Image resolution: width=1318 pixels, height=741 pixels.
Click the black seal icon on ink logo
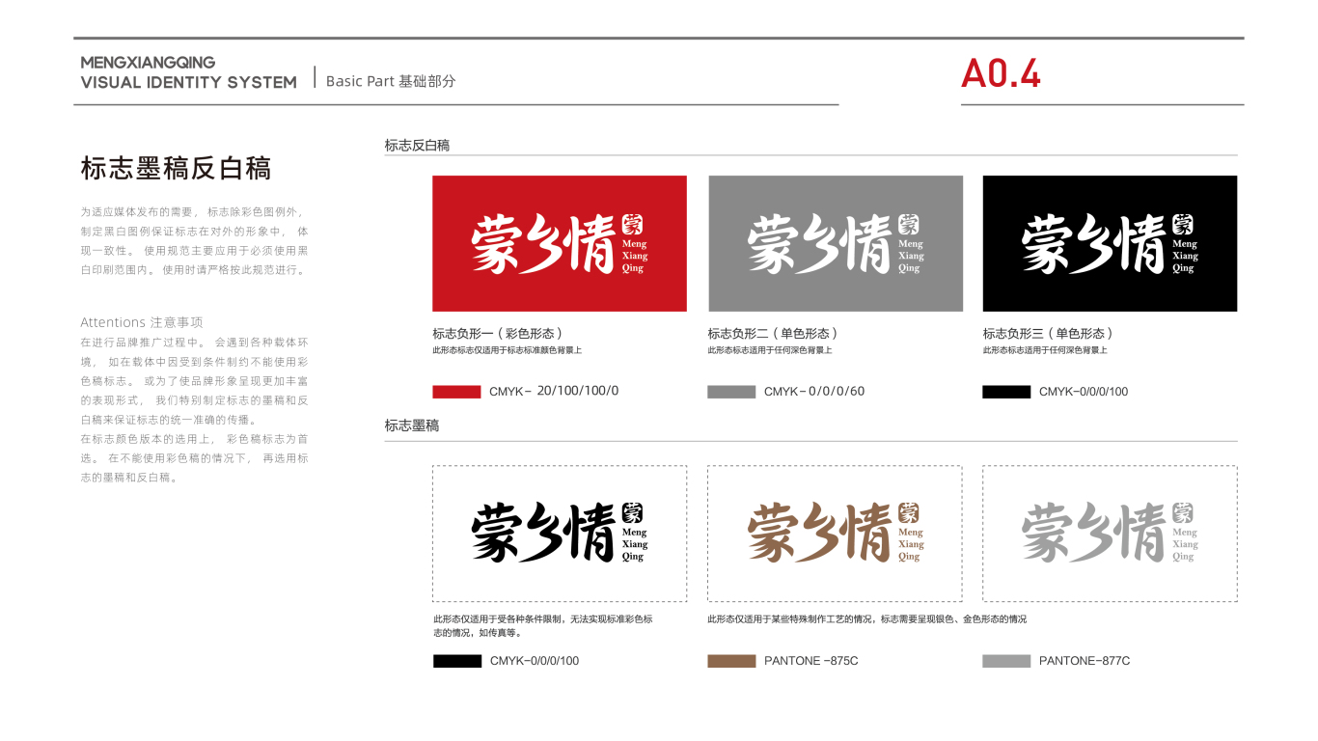tap(633, 512)
